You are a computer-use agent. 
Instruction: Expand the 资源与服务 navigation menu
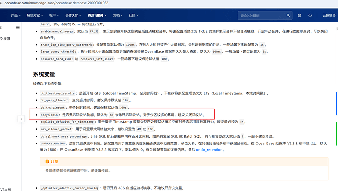click(x=97, y=15)
